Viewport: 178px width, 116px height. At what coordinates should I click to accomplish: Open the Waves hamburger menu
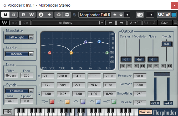pyautogui.click(x=175, y=23)
